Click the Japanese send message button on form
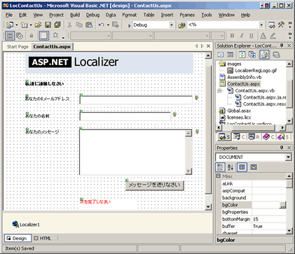Screen dimensions: 295x254 coord(154,185)
